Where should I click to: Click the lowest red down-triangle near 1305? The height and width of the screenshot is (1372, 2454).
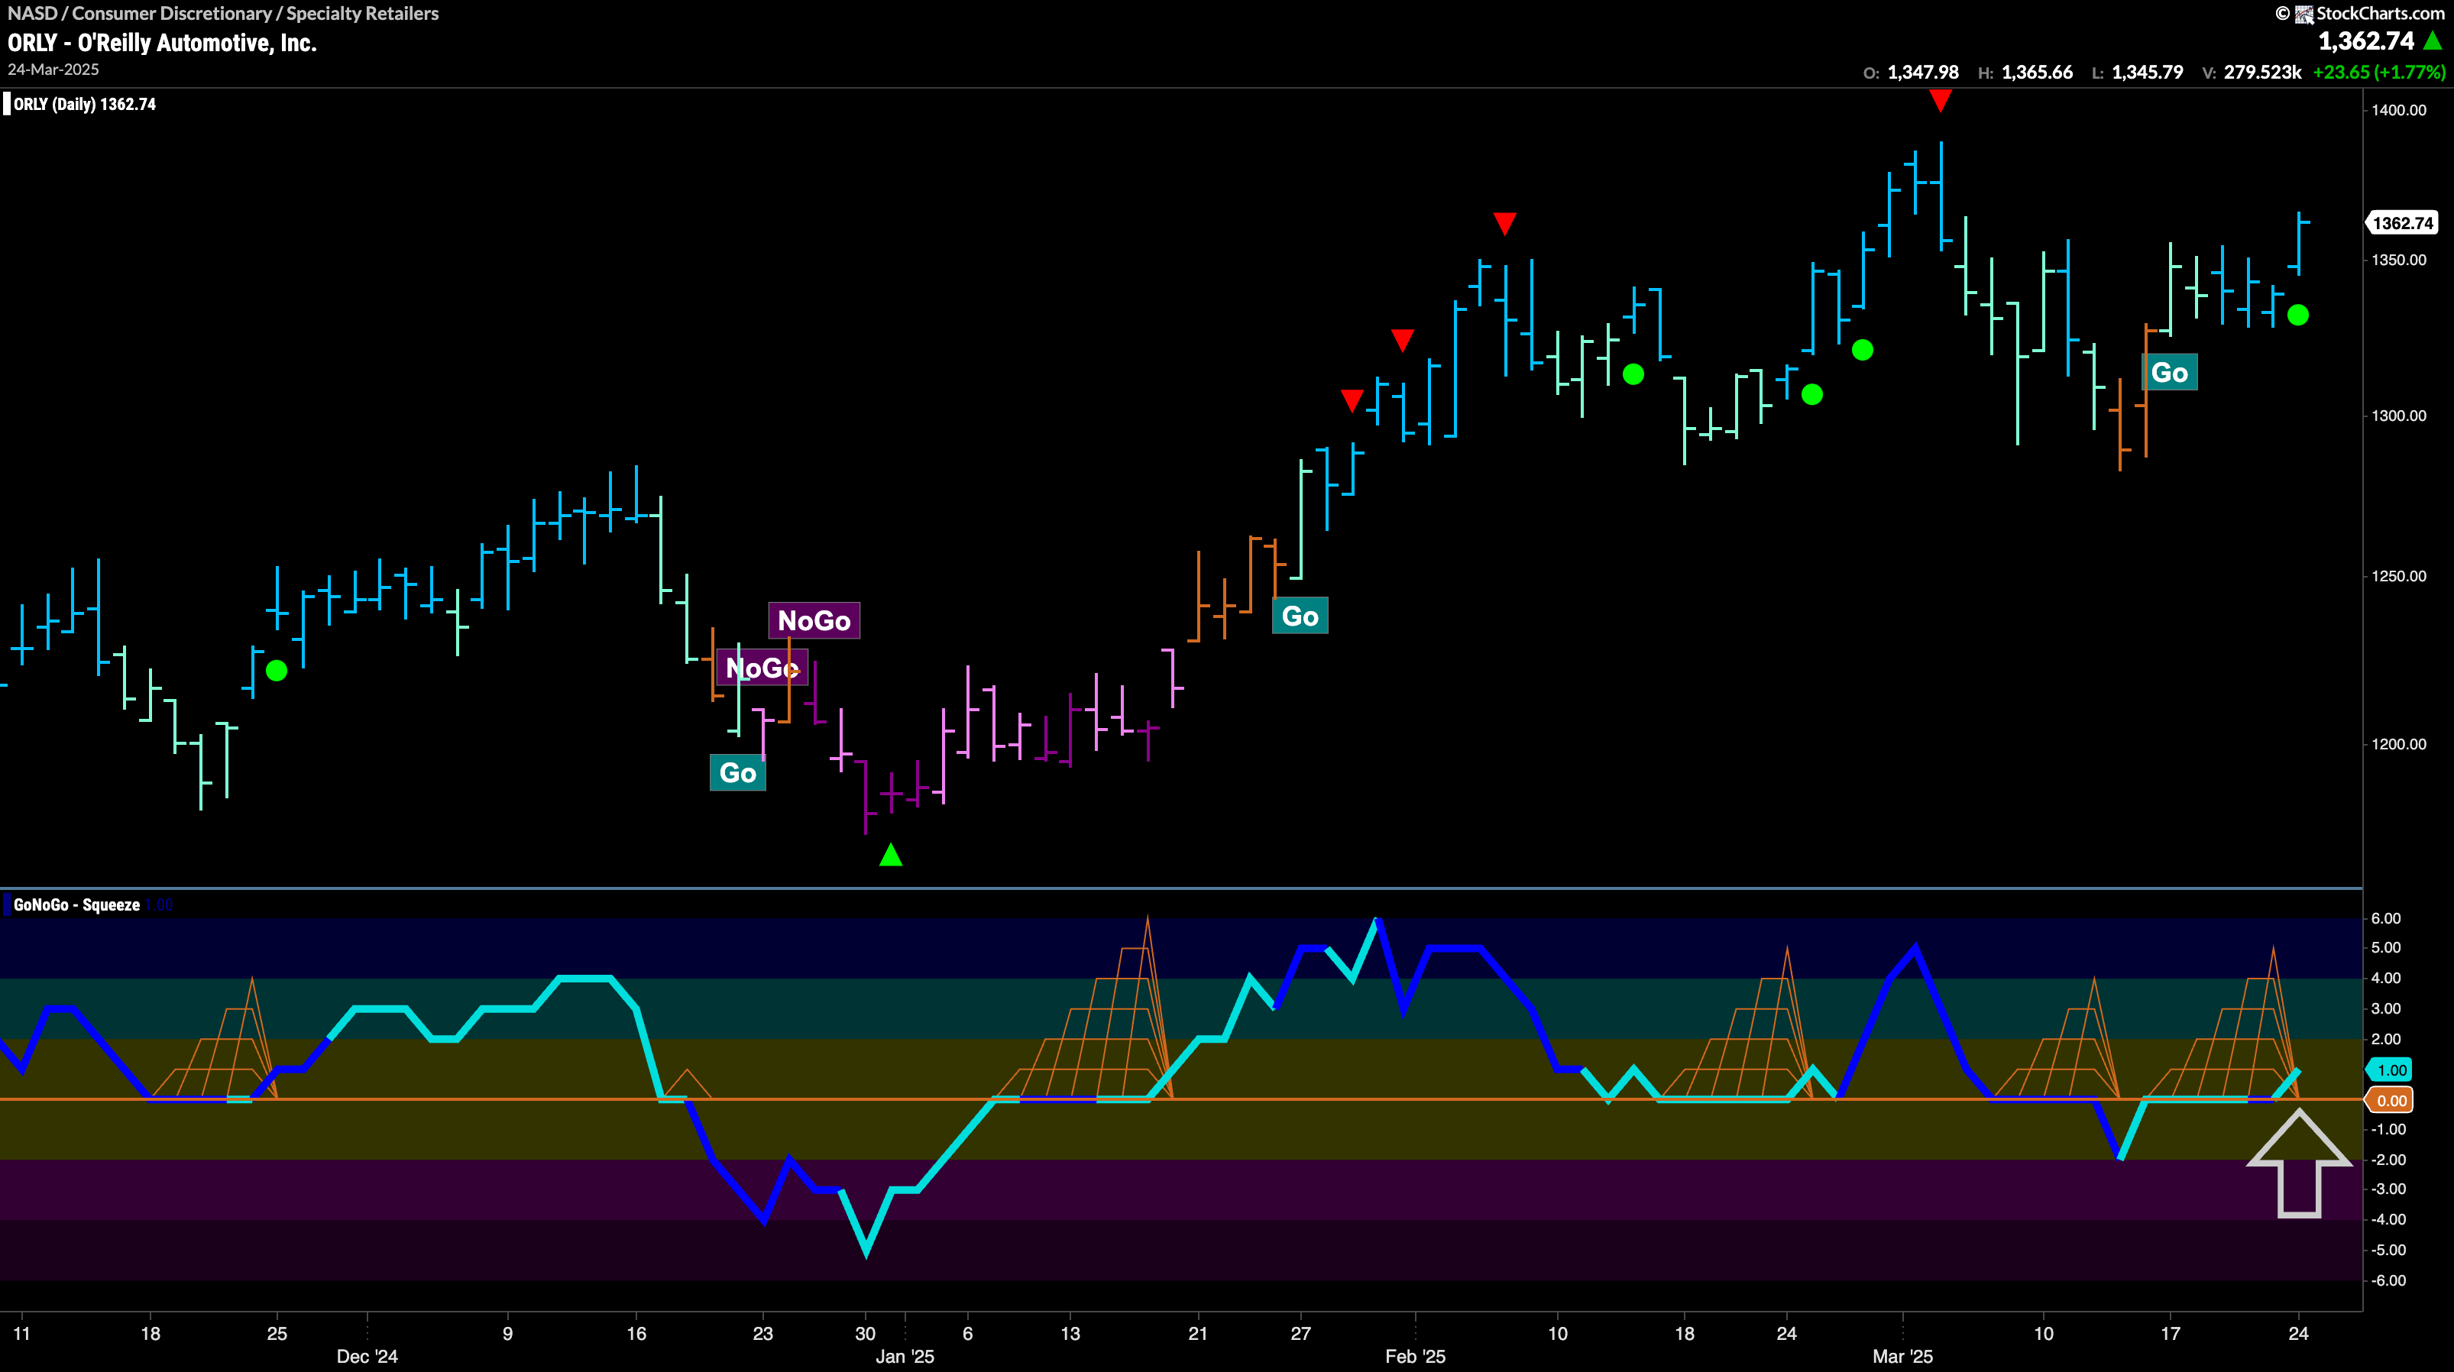click(1352, 400)
